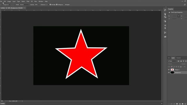Add layer style fx icon
Image resolution: width=187 pixels, height=105 pixels.
[x=174, y=104]
